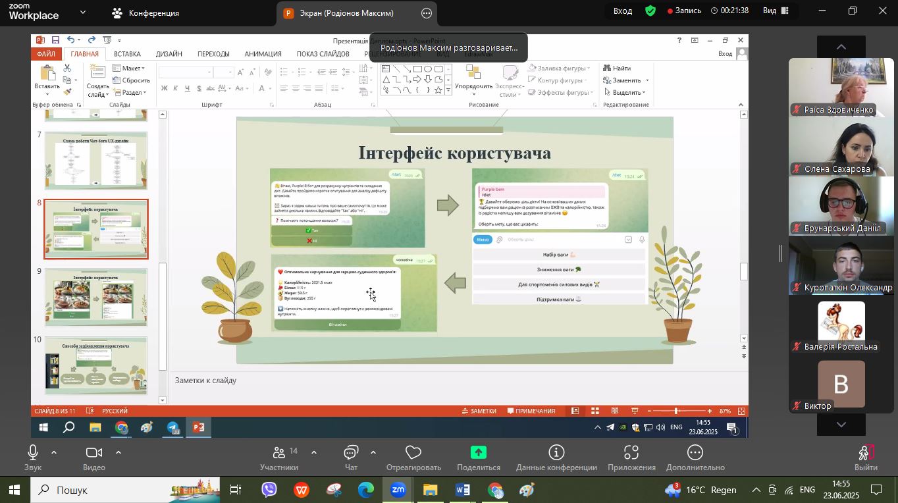Select the rectangle shape in shapes gallery
The image size is (898, 503).
[x=417, y=69]
